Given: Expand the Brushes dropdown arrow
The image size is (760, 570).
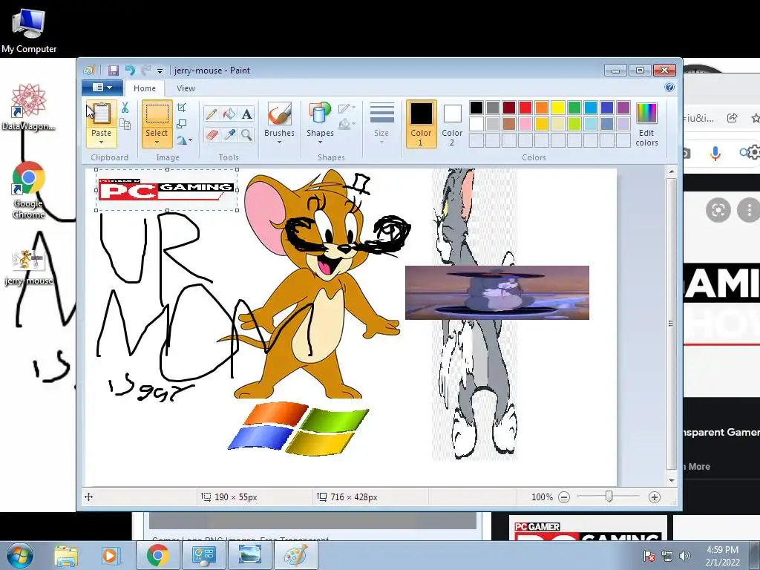Looking at the screenshot, I should point(279,142).
